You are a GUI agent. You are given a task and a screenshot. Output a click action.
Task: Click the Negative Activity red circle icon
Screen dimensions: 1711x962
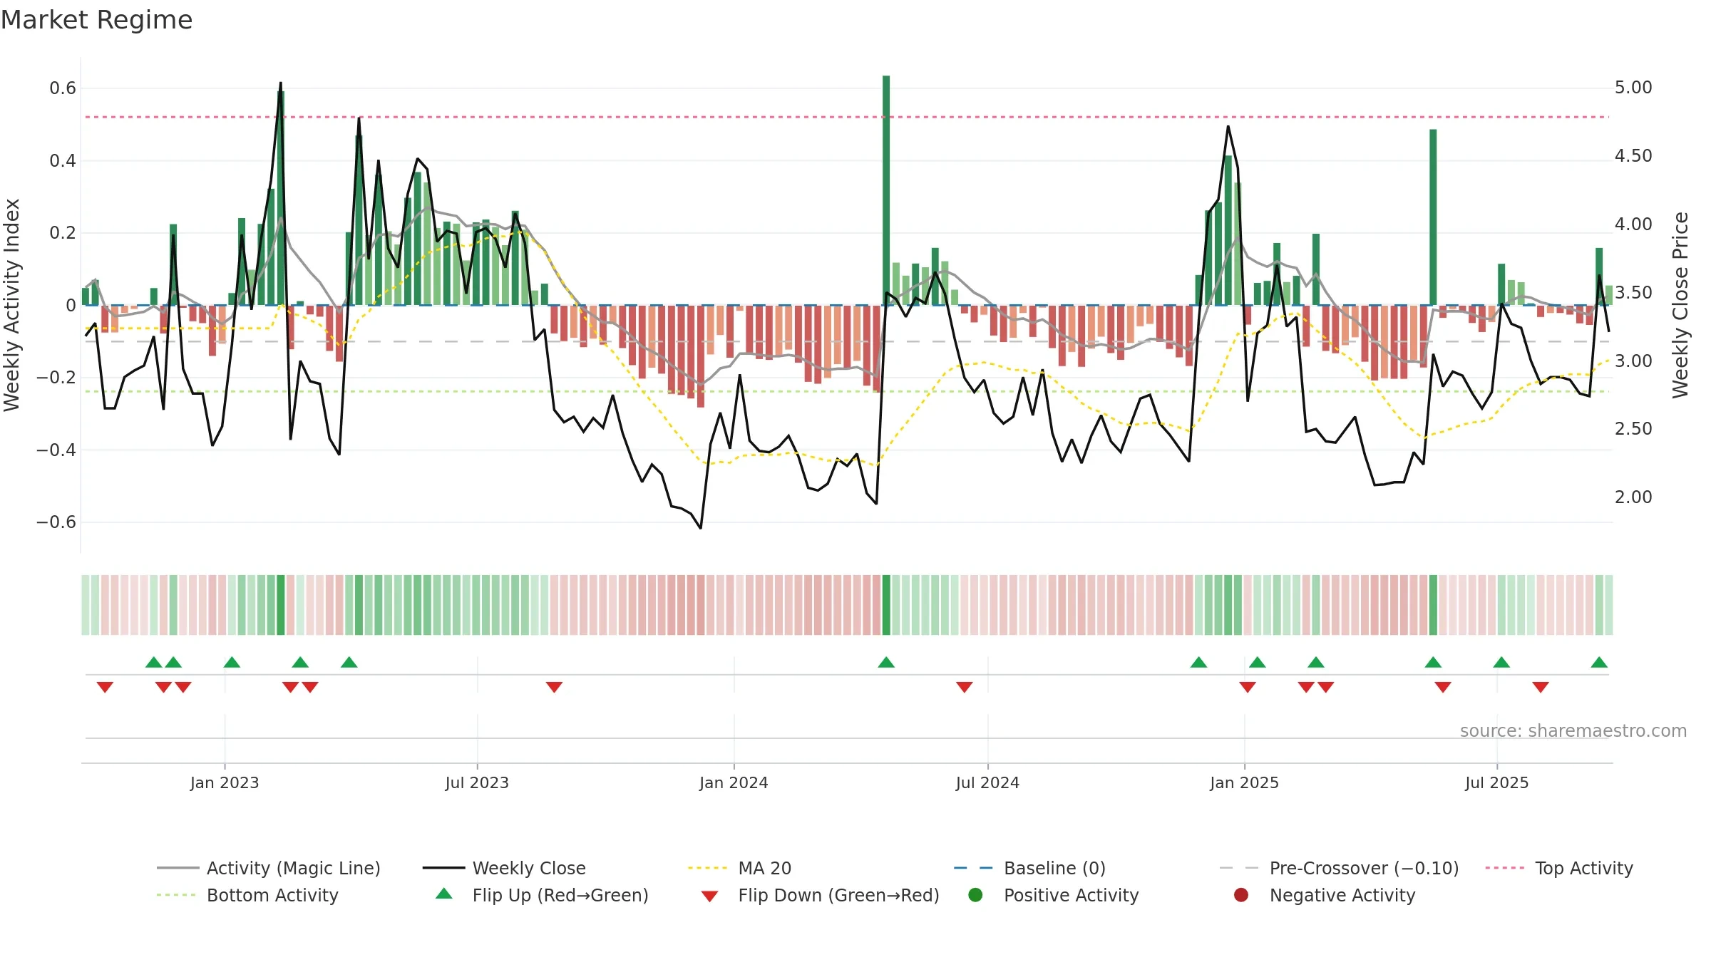click(x=1241, y=895)
